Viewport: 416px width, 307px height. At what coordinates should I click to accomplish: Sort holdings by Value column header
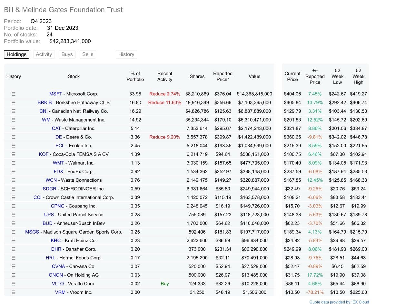tap(254, 76)
